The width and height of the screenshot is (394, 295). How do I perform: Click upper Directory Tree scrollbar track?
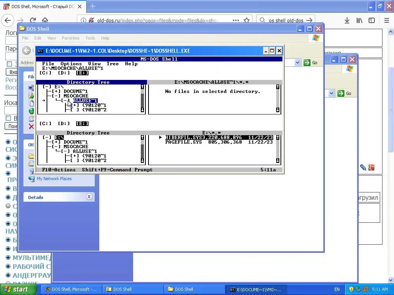pyautogui.click(x=142, y=98)
